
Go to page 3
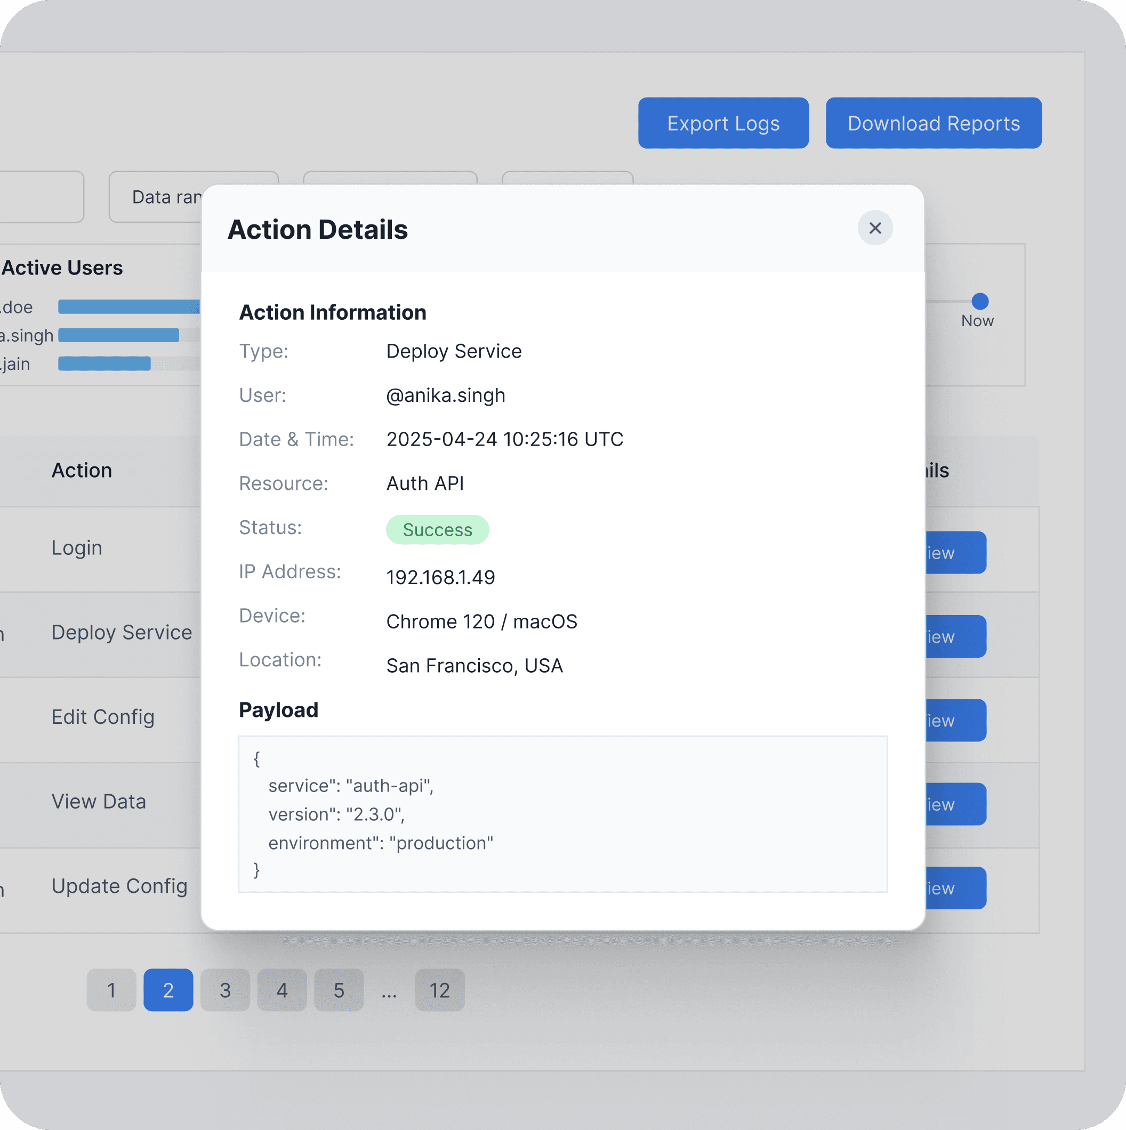(224, 990)
